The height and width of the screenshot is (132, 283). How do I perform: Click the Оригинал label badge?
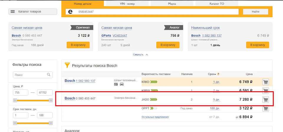pos(82,28)
